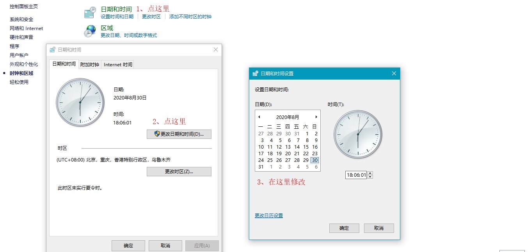Click the analog clock in 日期和时间 dialog
Image resolution: width=531 pixels, height=252 pixels.
[x=80, y=103]
